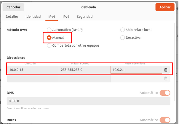Click the Cancelar button
179x124 pixels.
[x=14, y=7]
